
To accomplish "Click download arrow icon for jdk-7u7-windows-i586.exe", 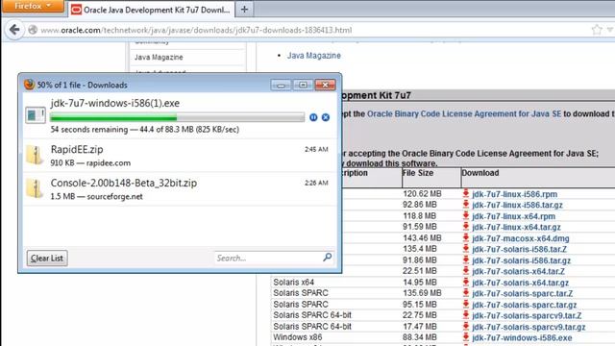I will [465, 337].
